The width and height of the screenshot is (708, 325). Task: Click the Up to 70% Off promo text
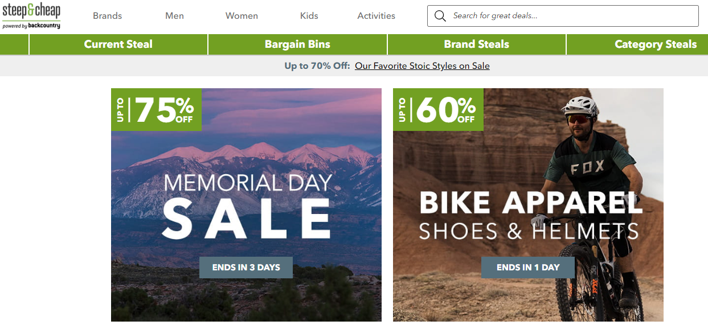(317, 66)
